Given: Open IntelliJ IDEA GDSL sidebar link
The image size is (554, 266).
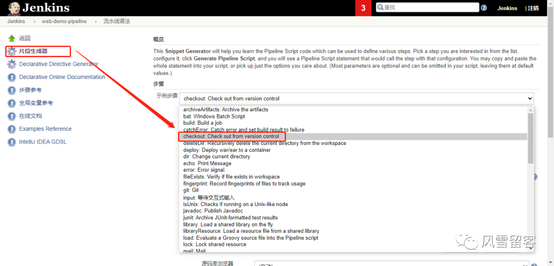Looking at the screenshot, I should point(43,142).
